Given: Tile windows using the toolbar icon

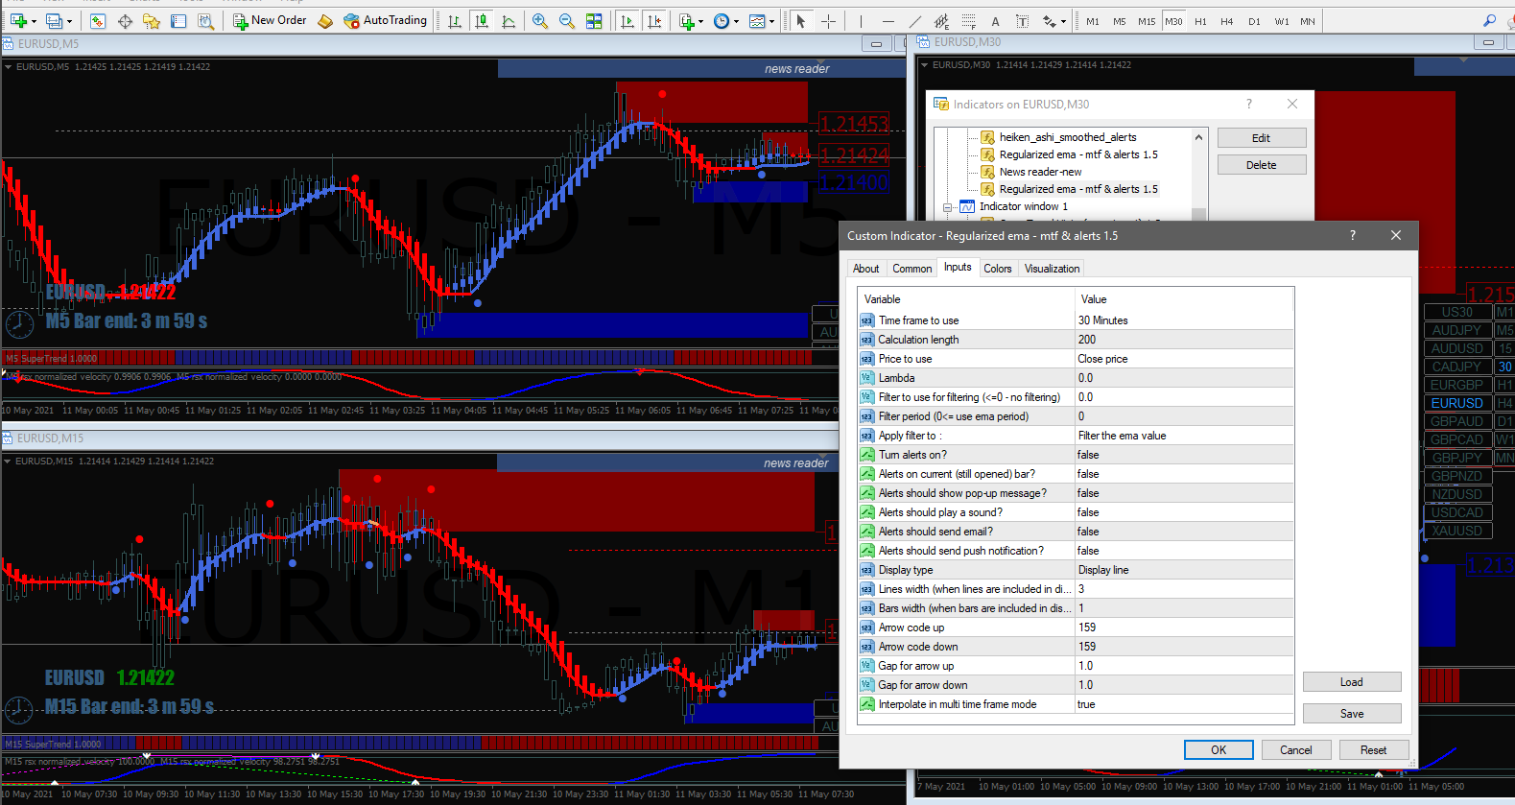Looking at the screenshot, I should point(594,21).
